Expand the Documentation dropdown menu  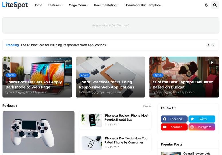(x=107, y=5)
